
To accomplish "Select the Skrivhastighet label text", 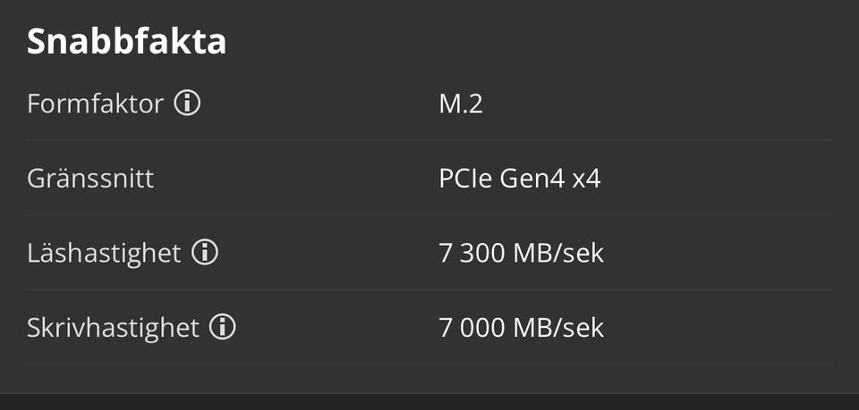I will coord(113,327).
